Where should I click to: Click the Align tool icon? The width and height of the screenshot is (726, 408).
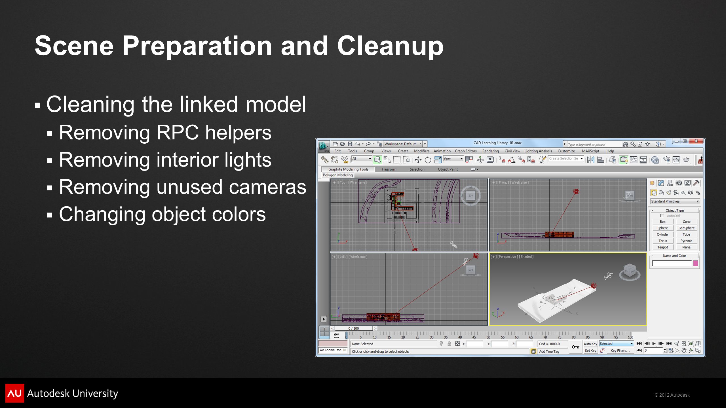pyautogui.click(x=601, y=160)
